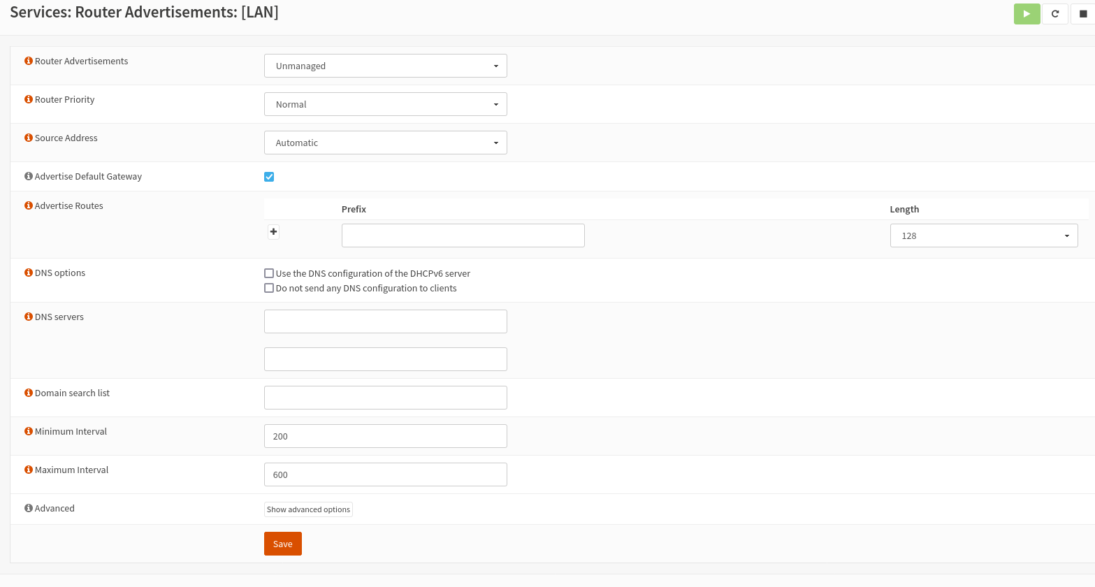Click info icon next to Minimum Interval

pos(29,431)
